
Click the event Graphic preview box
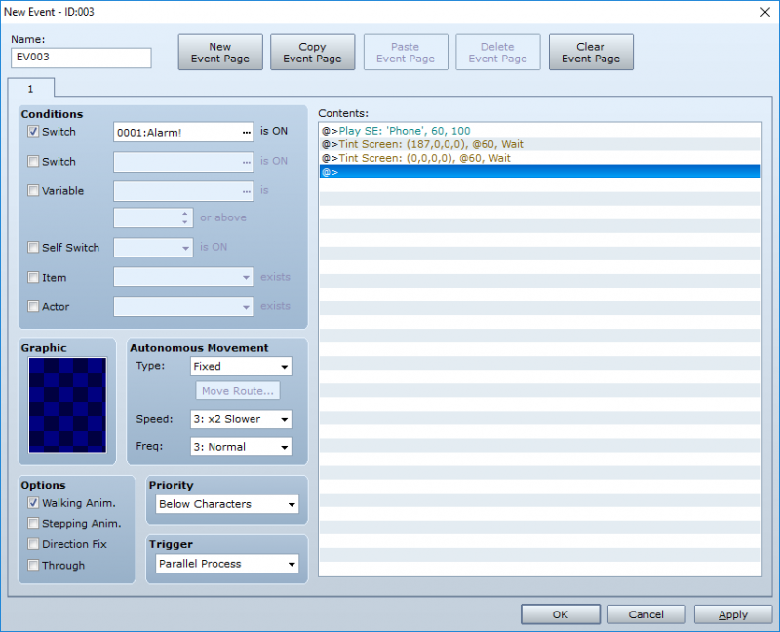(67, 405)
